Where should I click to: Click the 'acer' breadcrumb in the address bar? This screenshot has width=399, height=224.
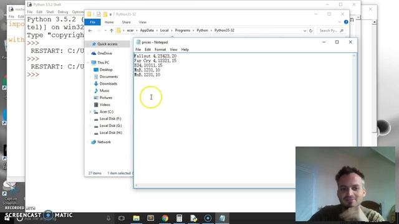click(130, 30)
